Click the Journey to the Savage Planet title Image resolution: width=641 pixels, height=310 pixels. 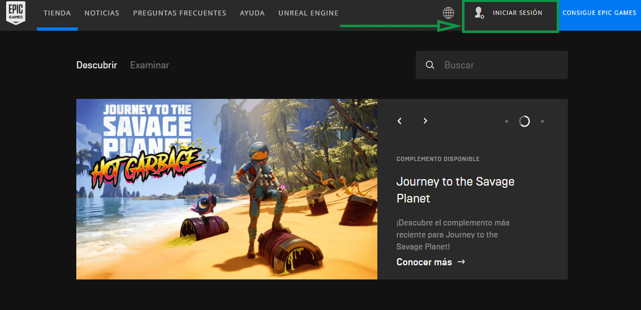455,190
